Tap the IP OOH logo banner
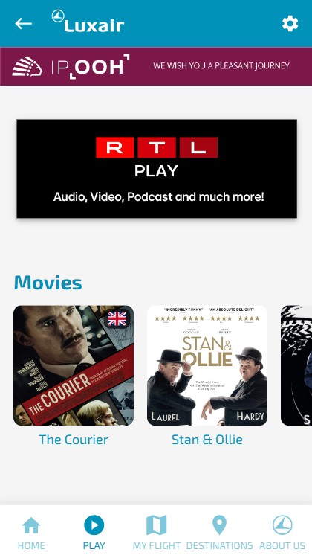312x558 pixels. pyautogui.click(x=71, y=66)
